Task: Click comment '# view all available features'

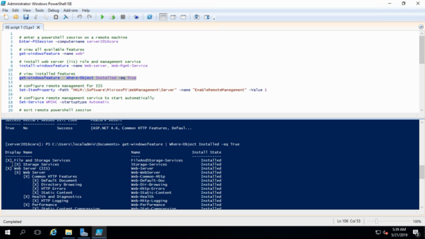Action: (52, 50)
